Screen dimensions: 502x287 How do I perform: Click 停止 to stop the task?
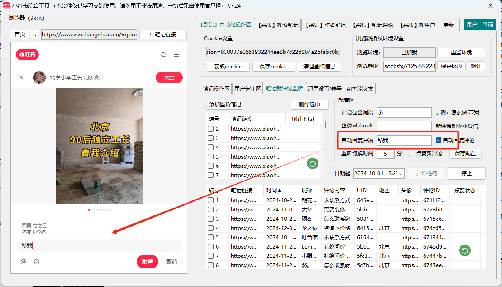click(467, 174)
